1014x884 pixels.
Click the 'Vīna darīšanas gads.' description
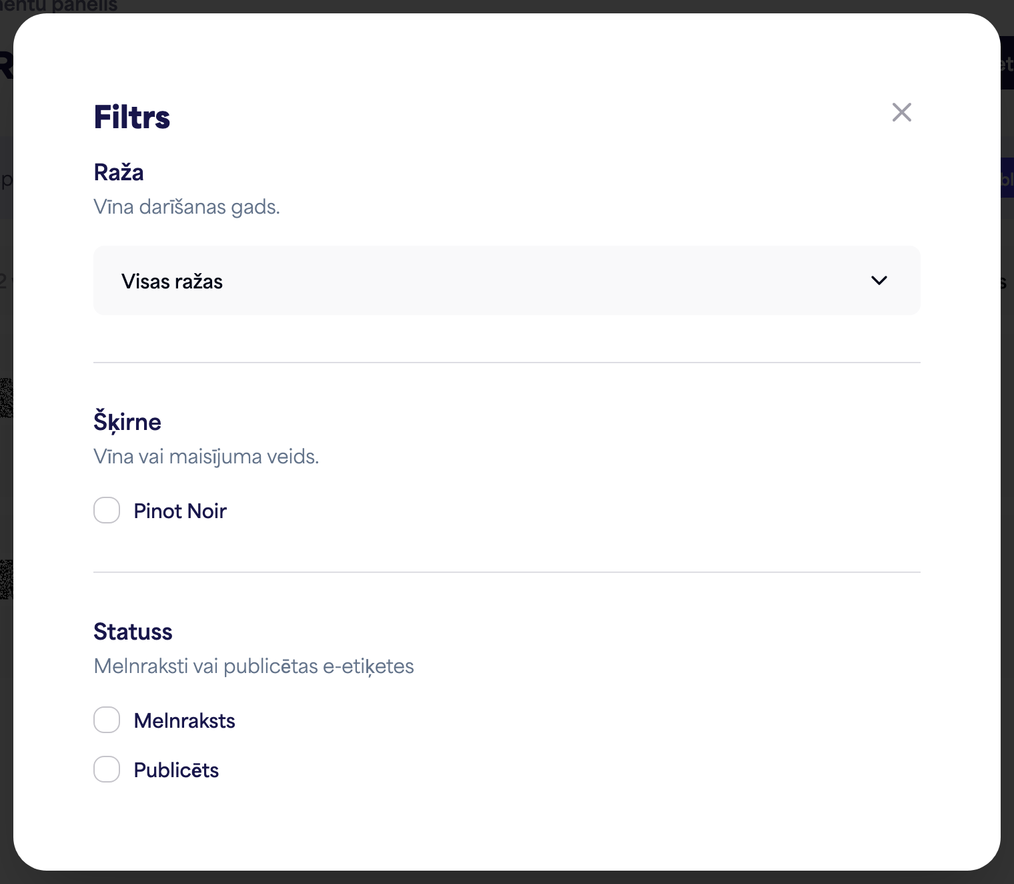pos(187,207)
